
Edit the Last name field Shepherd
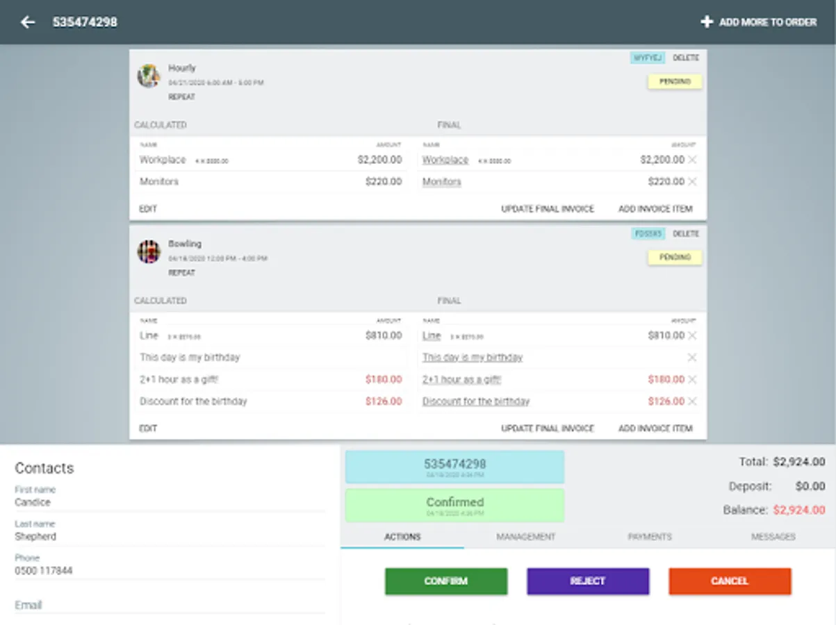click(170, 536)
